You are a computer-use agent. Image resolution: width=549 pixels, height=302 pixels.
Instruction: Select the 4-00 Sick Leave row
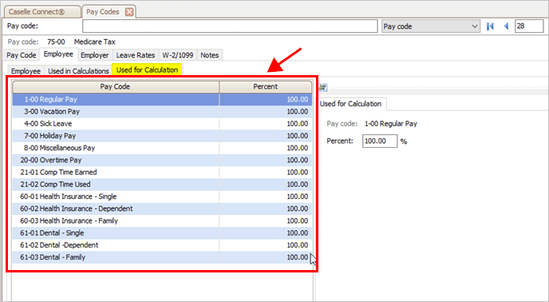tap(162, 124)
